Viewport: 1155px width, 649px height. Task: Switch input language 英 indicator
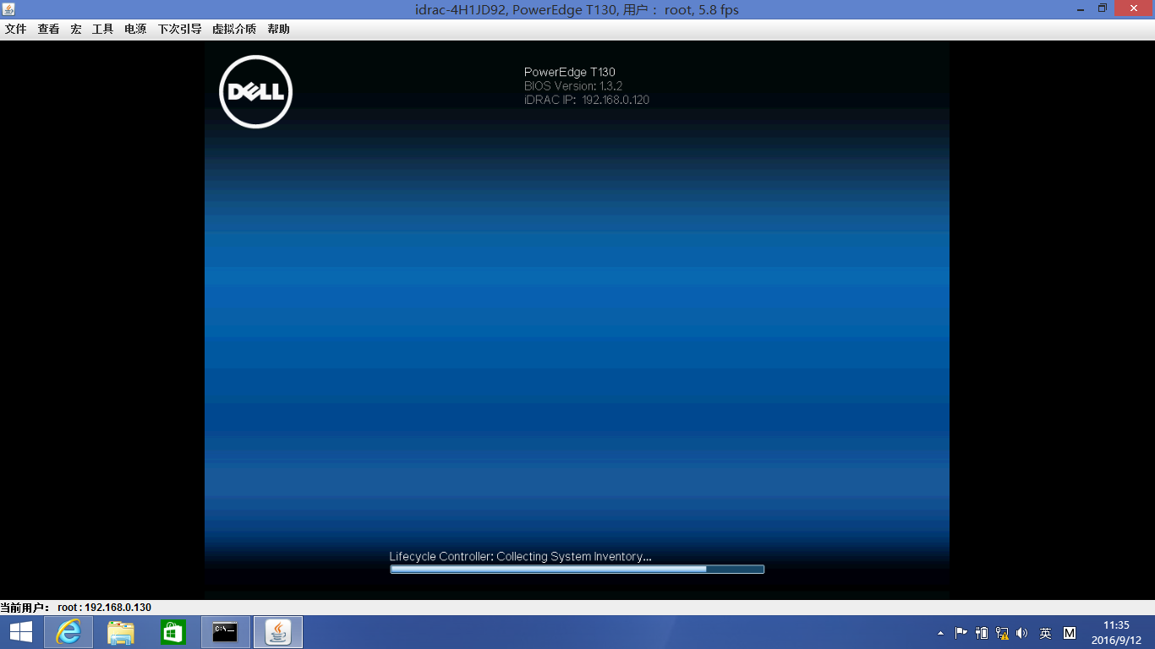(x=1046, y=633)
